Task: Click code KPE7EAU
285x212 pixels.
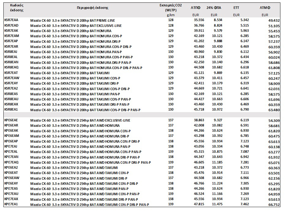Action: tap(11, 194)
